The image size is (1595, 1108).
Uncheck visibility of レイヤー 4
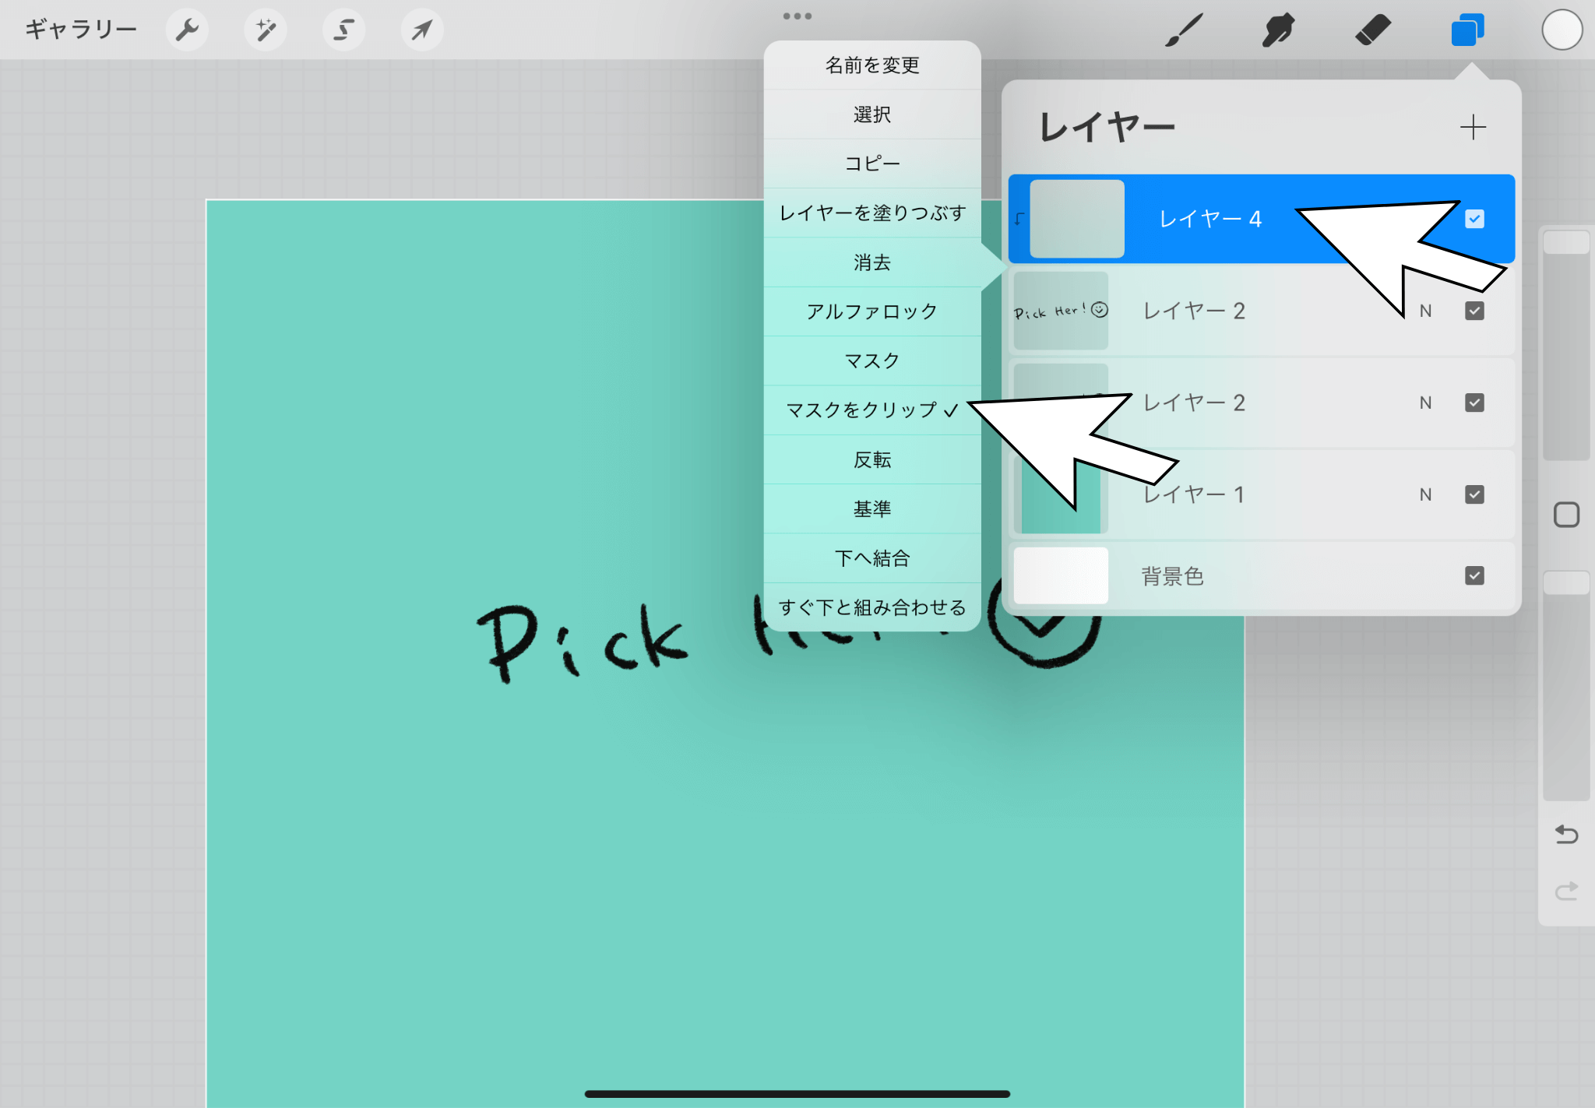[1474, 219]
